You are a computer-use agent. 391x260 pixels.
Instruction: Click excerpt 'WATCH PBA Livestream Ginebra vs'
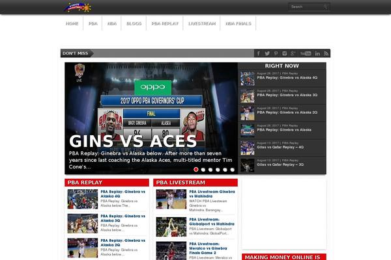(x=208, y=205)
